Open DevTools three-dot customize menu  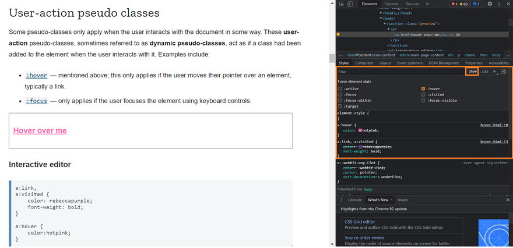[499, 4]
